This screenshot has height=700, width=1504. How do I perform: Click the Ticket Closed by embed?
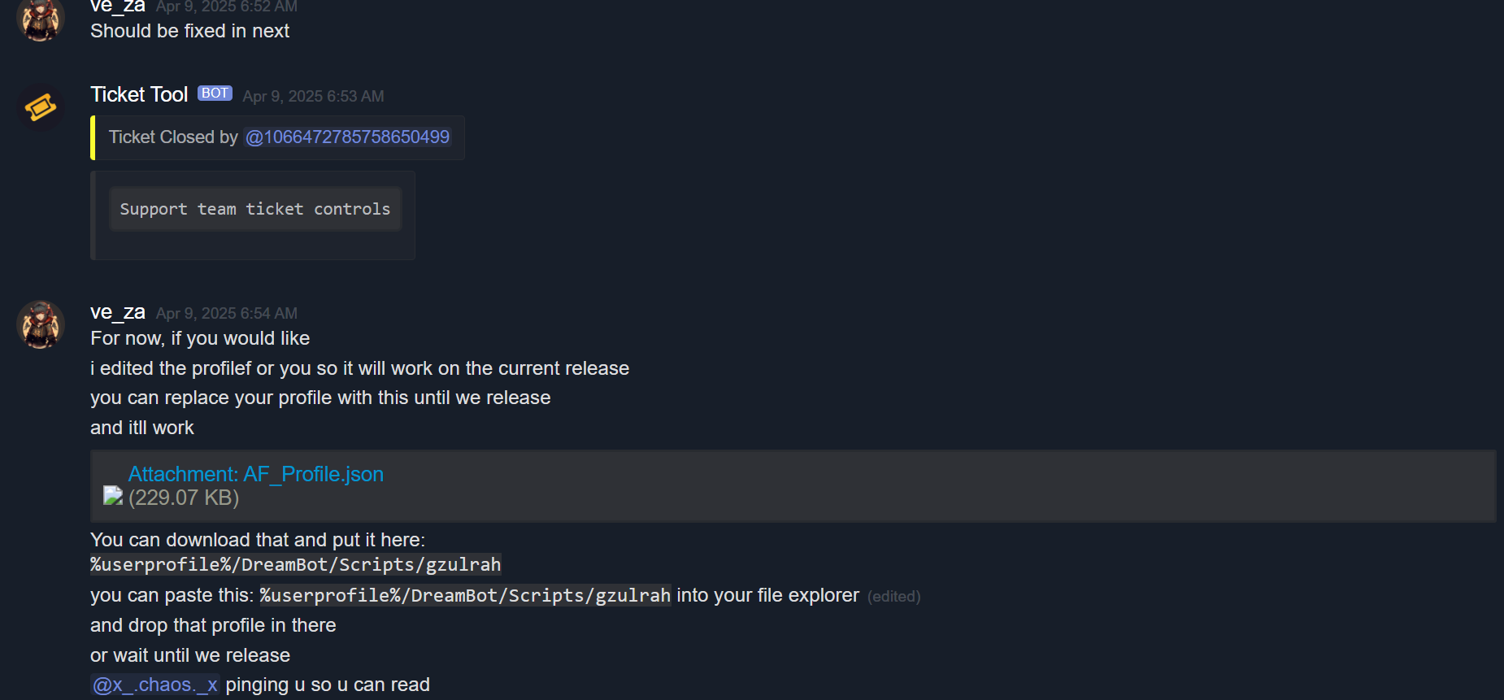click(x=278, y=137)
